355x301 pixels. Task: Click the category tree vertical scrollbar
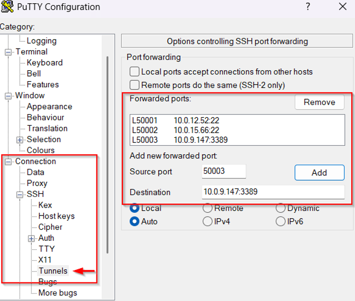pos(108,158)
